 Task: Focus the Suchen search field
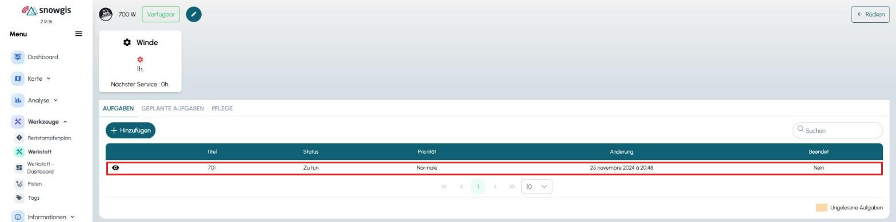coord(838,130)
